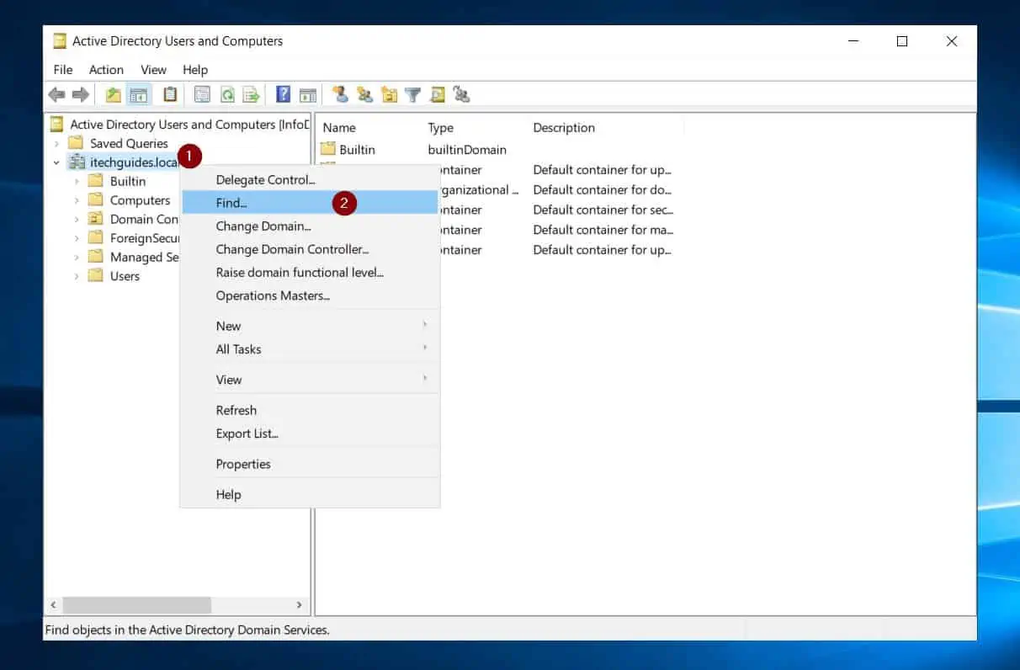Choose Raise domain functional level...
This screenshot has height=670, width=1020.
pos(310,273)
